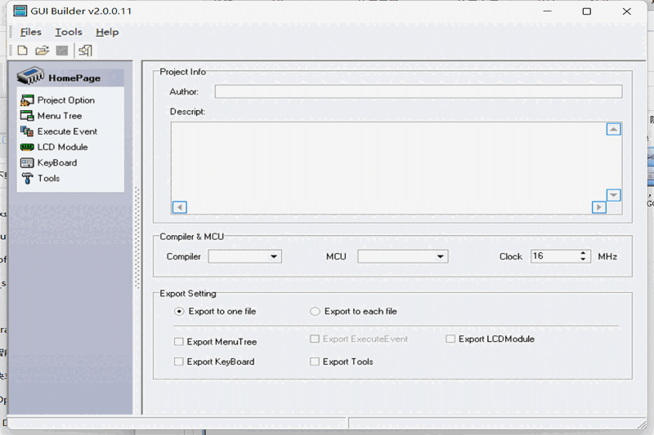Select the Export to one file option

[179, 311]
